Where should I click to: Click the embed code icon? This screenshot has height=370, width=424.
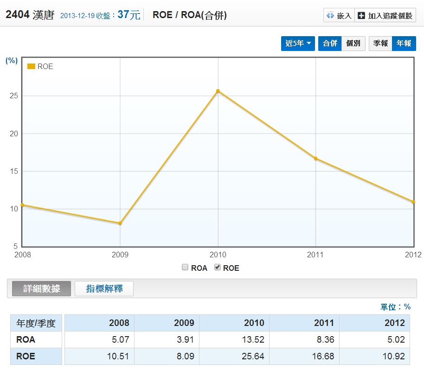point(330,16)
